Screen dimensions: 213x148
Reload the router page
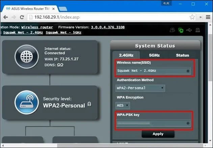(22, 17)
